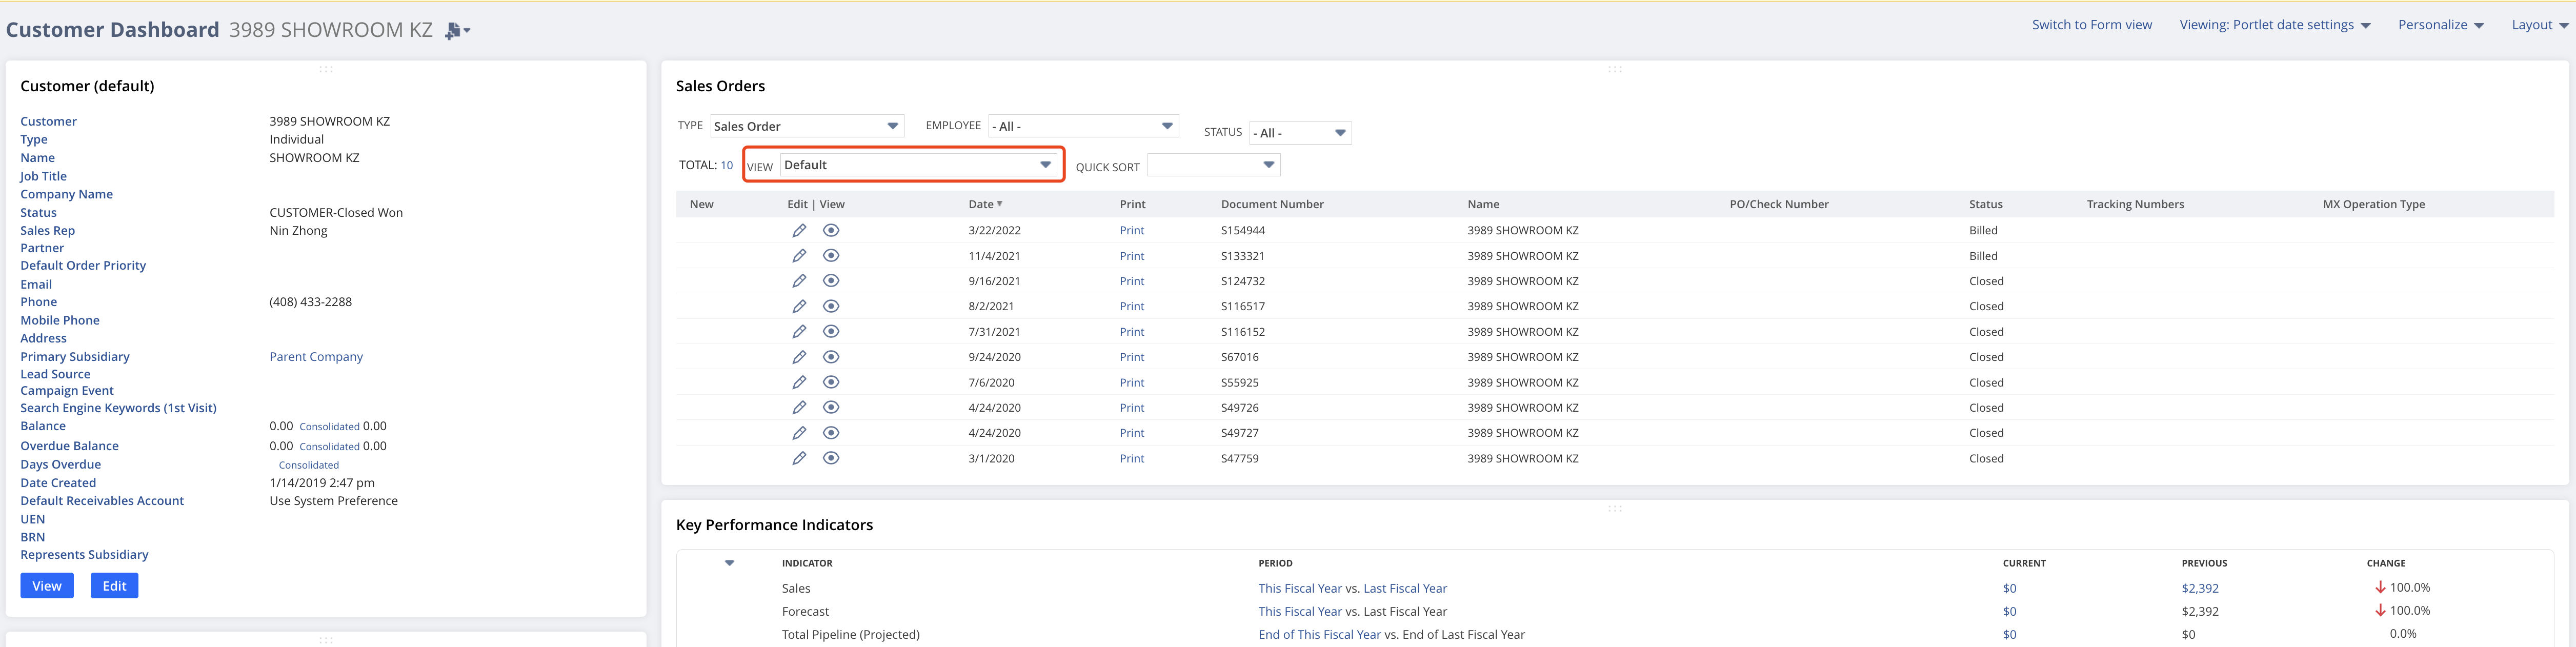Image resolution: width=2576 pixels, height=647 pixels.
Task: Grab the Customer portlet drag handle
Action: point(326,69)
